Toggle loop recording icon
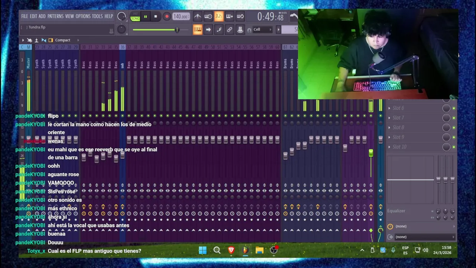The height and width of the screenshot is (268, 476). (240, 16)
